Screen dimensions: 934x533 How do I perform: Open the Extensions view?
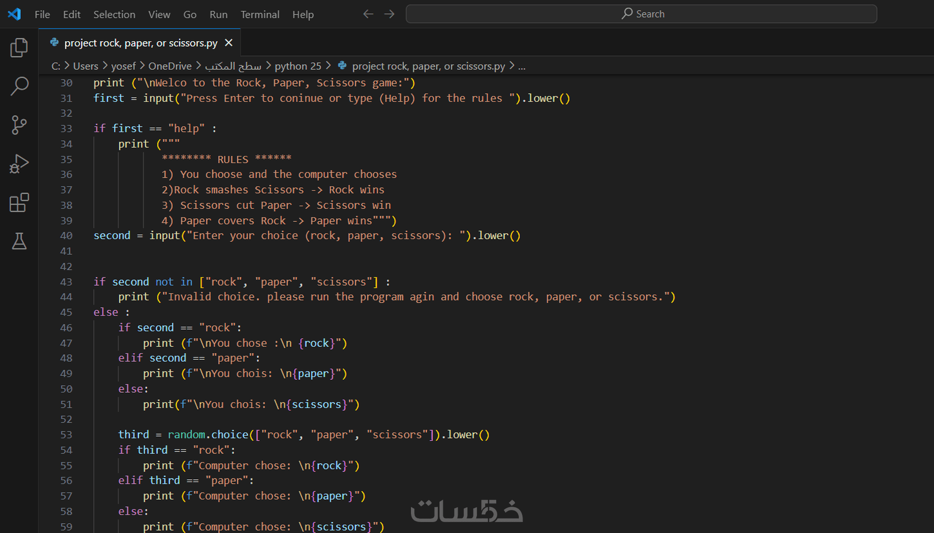coord(19,203)
